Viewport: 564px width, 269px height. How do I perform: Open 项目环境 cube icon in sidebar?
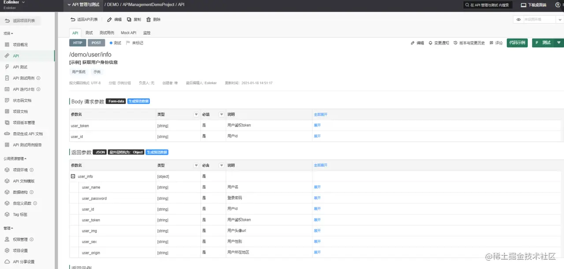7,170
